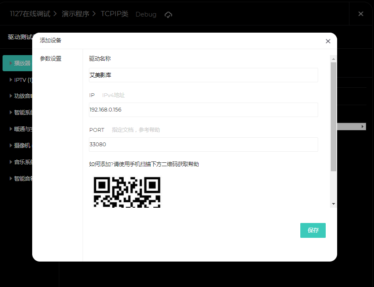Click the help QR code image

[x=127, y=192]
